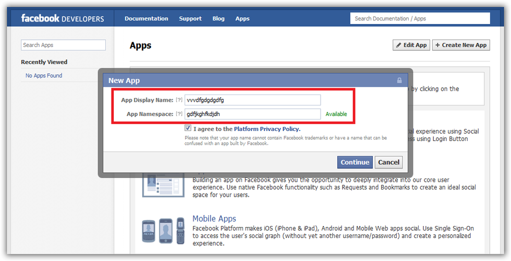
Task: Click the plus icon on Create New App
Action: coord(437,45)
